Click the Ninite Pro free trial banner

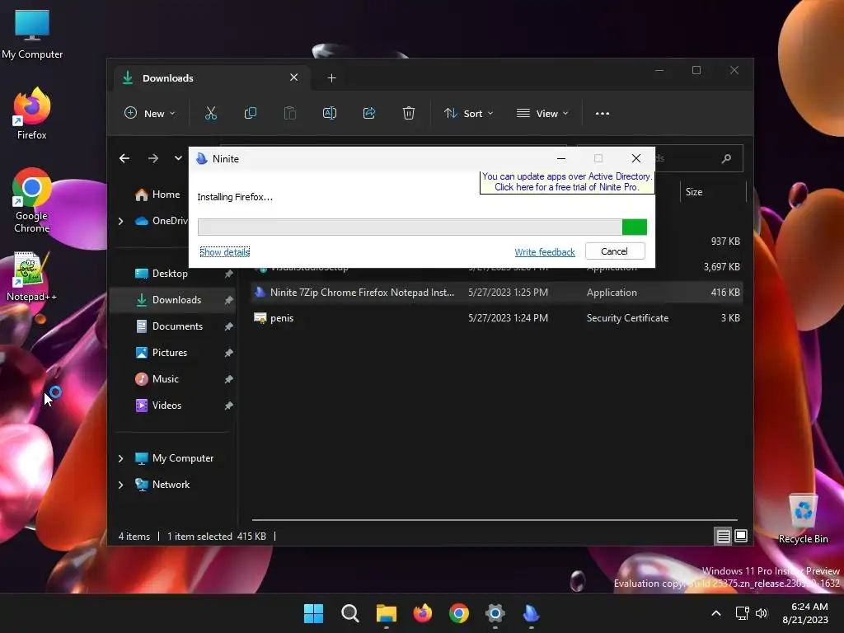[567, 182]
